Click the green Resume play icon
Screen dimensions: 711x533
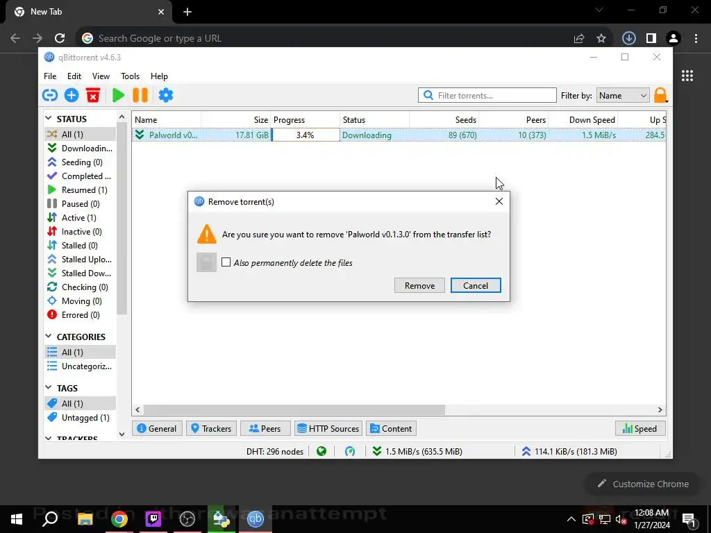118,95
